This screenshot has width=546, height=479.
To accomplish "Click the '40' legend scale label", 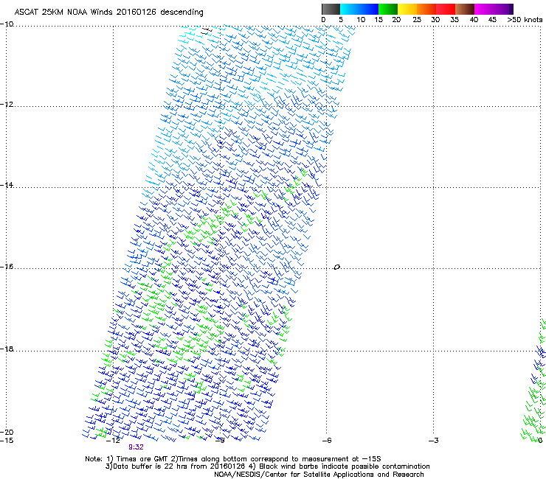I will pos(474,20).
